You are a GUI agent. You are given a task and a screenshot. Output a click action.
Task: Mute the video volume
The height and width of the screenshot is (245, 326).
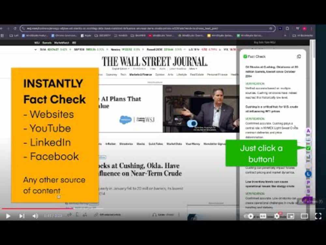point(35,216)
